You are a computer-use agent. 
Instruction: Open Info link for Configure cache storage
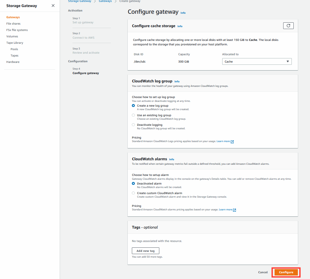click(x=180, y=26)
